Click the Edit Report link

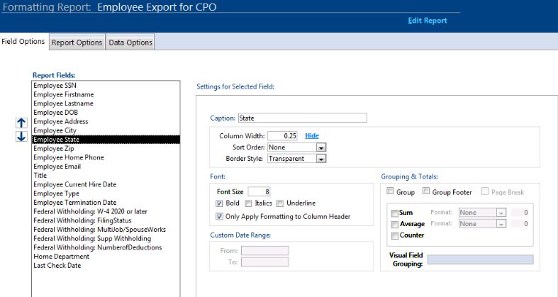pyautogui.click(x=428, y=21)
